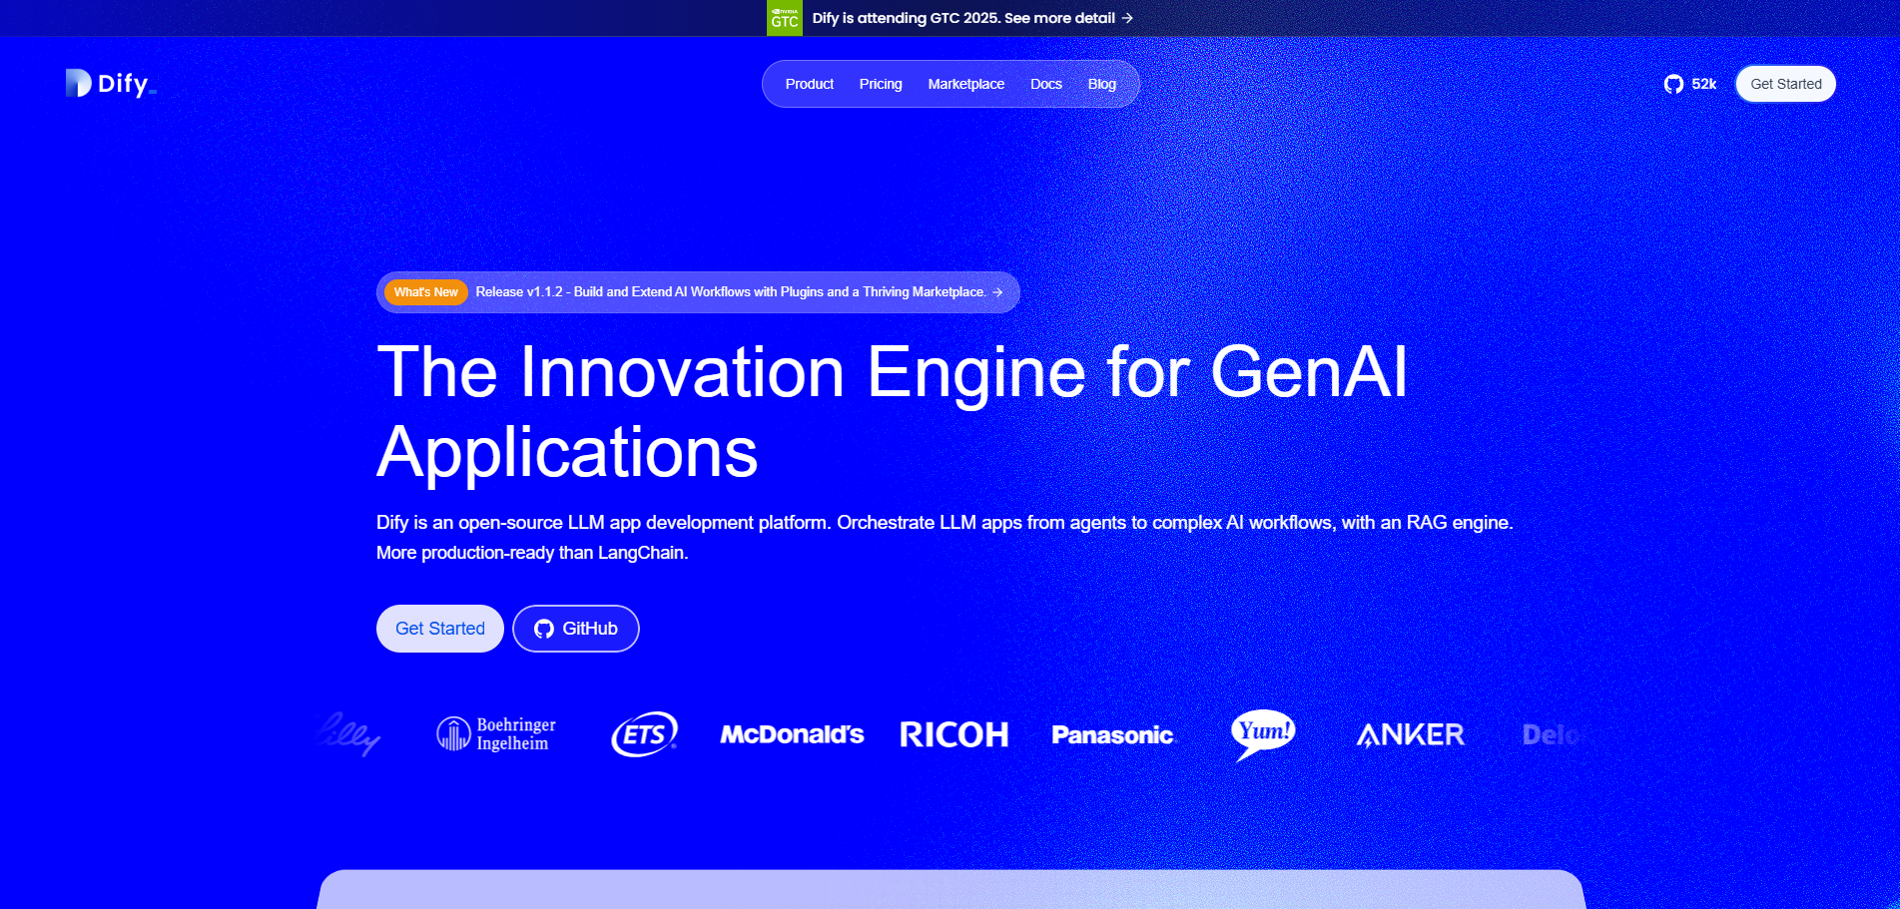
Task: Click the faded Lilly logo
Action: tap(347, 734)
